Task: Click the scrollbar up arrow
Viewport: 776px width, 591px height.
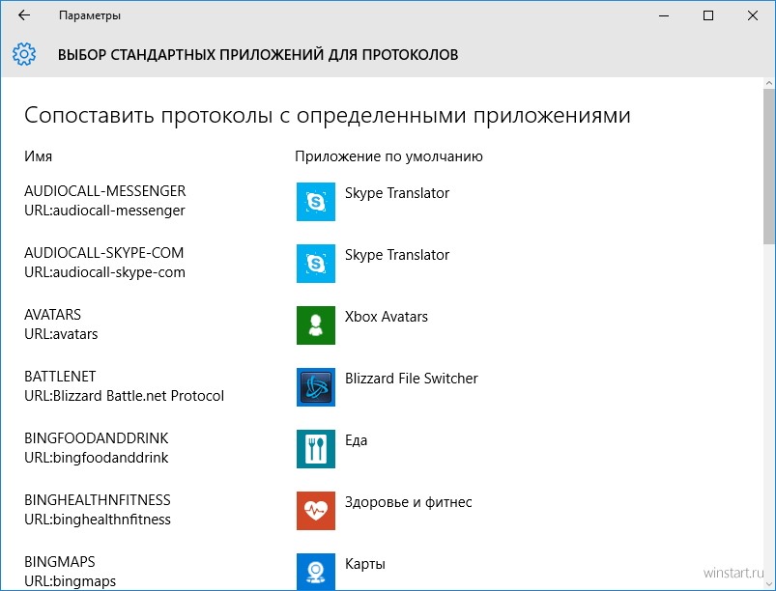Action: pyautogui.click(x=768, y=84)
